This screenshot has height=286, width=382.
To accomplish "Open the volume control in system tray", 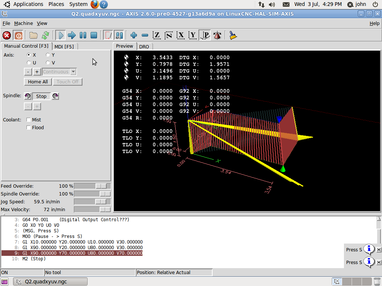I will tap(272, 4).
